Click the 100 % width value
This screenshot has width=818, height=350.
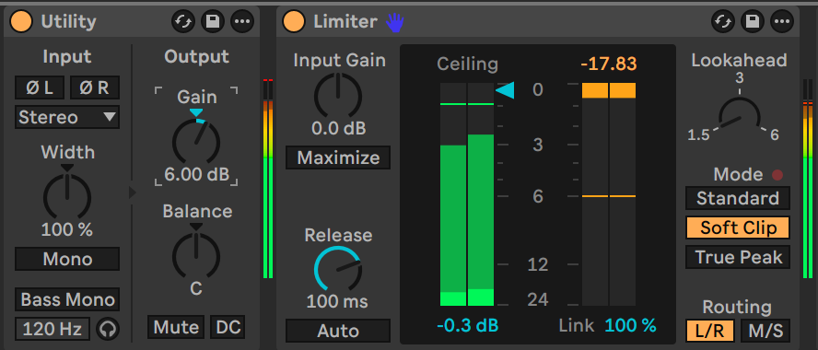click(x=66, y=229)
